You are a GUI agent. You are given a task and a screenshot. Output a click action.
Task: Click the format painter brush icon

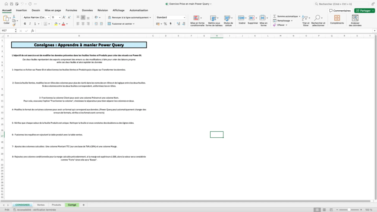(14, 25)
